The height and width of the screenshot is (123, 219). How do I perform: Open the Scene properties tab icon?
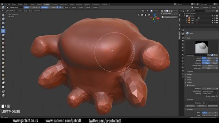(183, 47)
